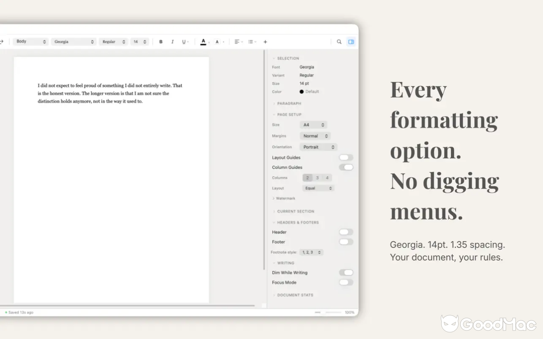The image size is (543, 339).
Task: Toggle bold formatting in the toolbar
Action: click(x=161, y=42)
